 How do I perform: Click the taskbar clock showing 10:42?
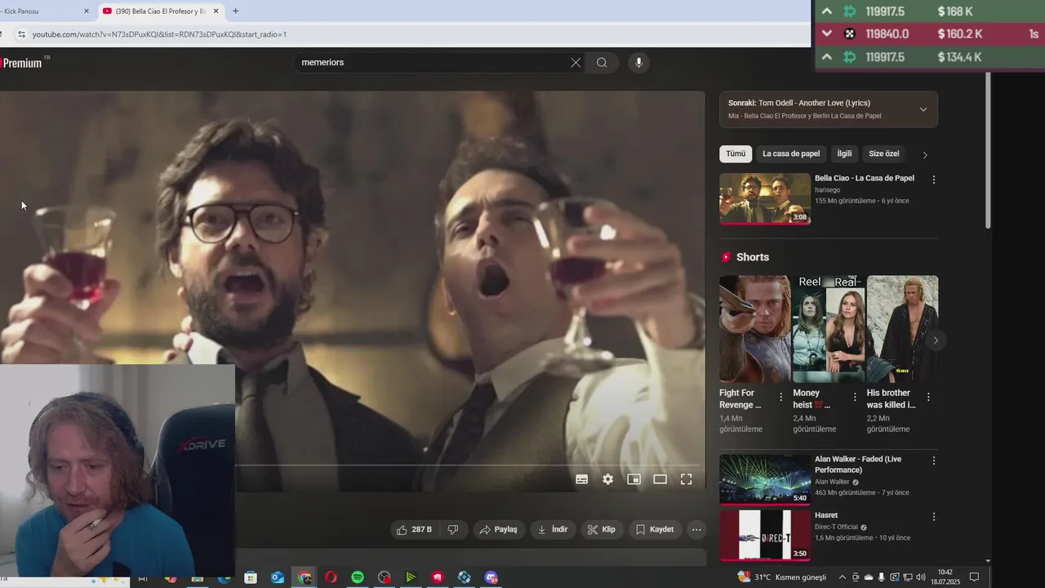[x=945, y=577]
